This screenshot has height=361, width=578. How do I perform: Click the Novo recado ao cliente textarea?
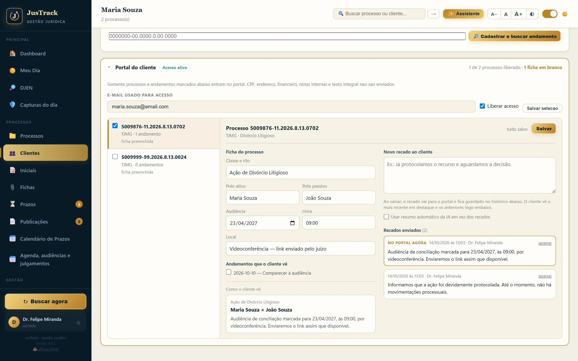pyautogui.click(x=470, y=175)
